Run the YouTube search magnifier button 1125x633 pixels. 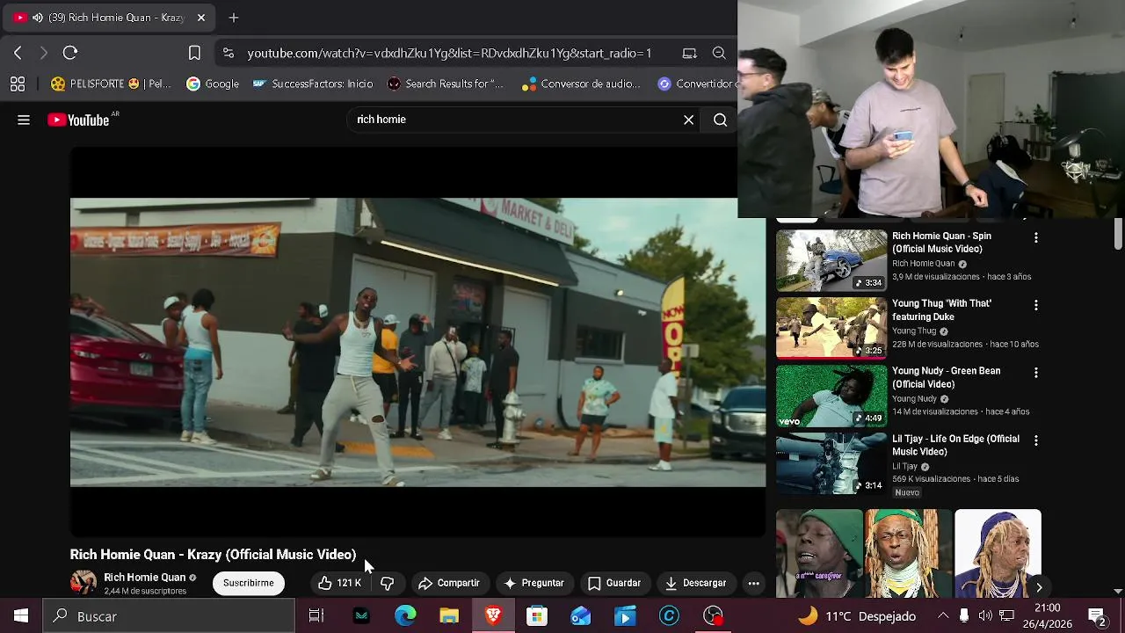pos(720,120)
